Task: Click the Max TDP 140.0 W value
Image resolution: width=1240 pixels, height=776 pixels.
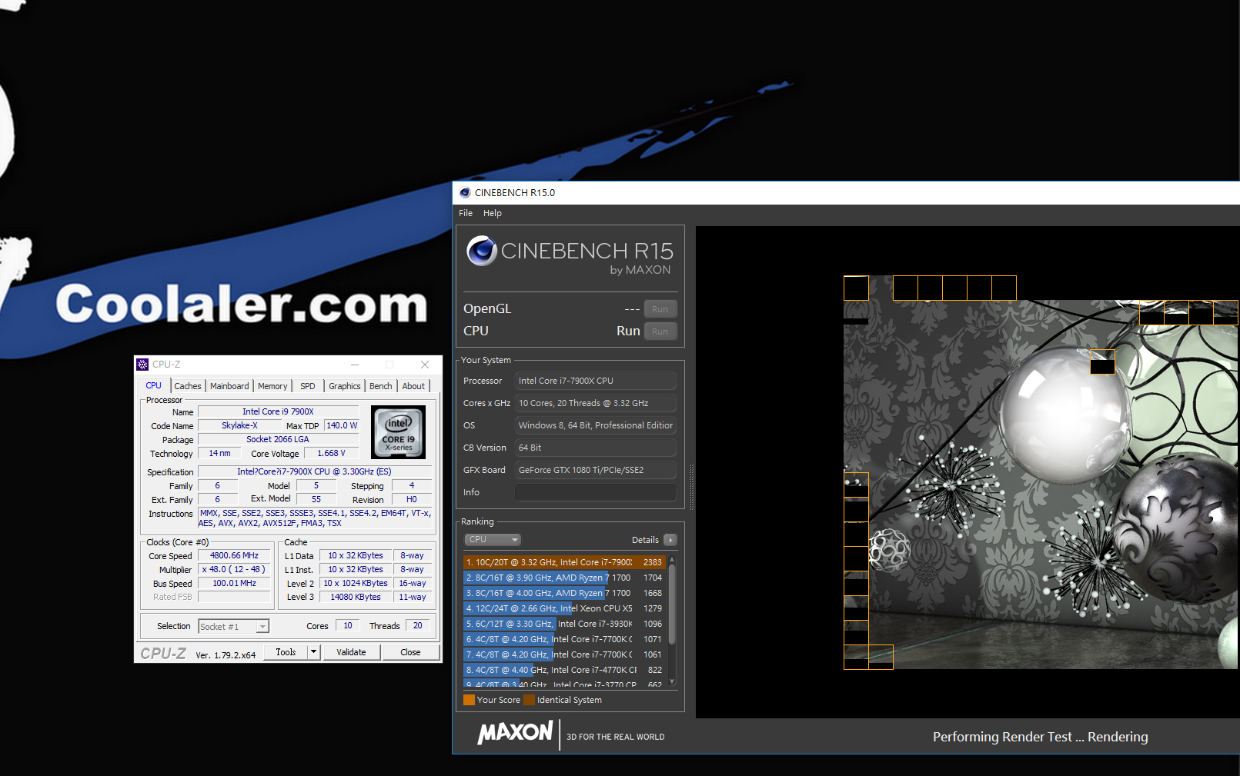Action: pyautogui.click(x=342, y=425)
